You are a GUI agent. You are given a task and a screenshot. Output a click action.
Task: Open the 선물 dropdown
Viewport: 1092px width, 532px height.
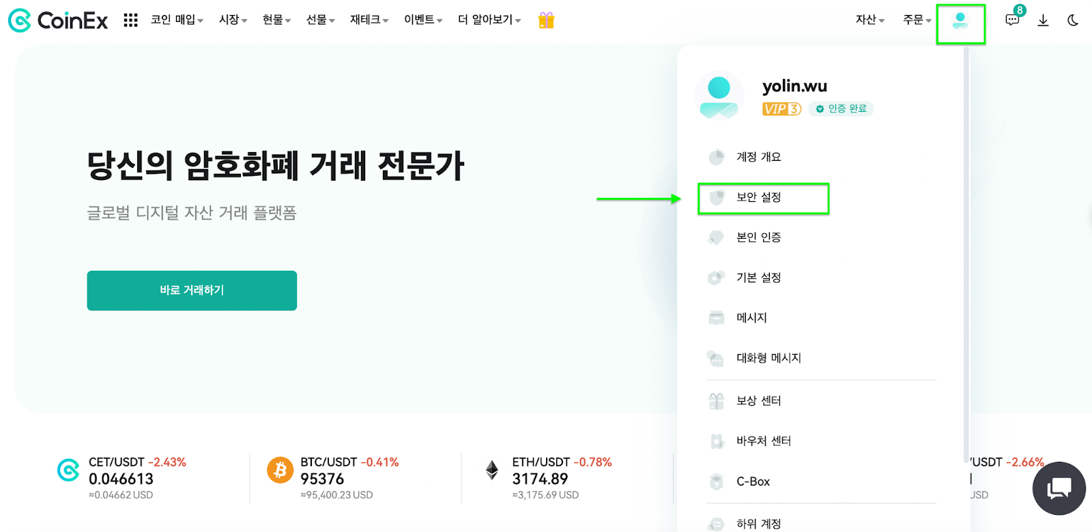[x=317, y=20]
